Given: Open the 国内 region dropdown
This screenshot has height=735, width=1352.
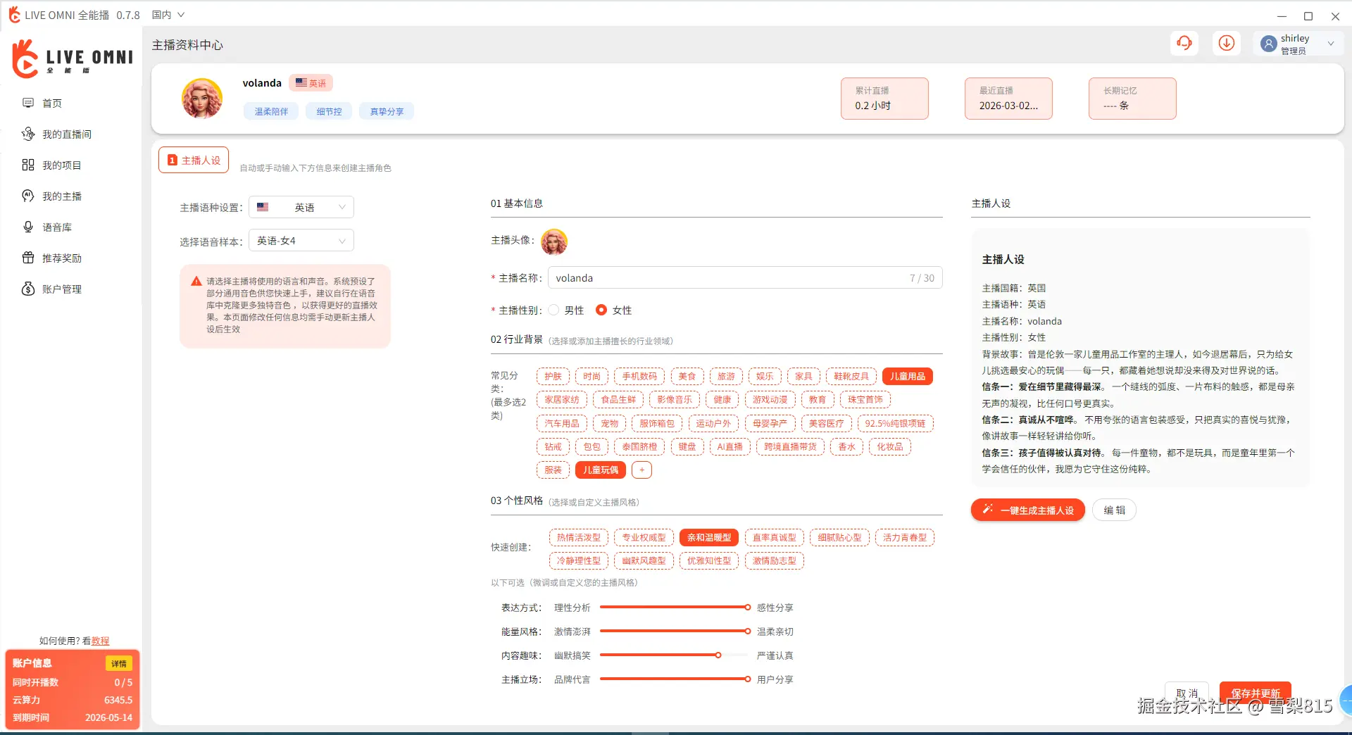Looking at the screenshot, I should click(168, 15).
